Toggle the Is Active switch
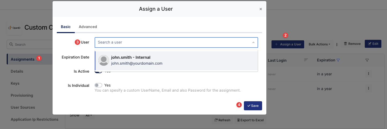 point(98,72)
